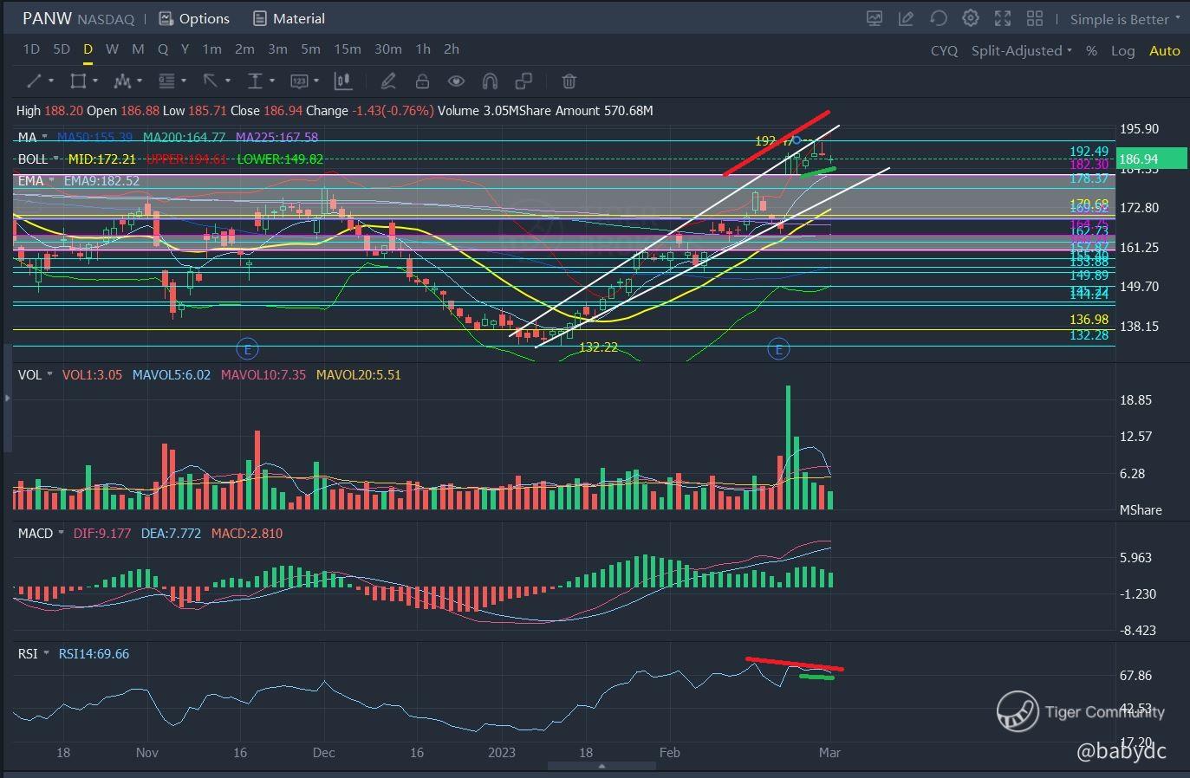Switch to the W weekly timeframe tab
The width and height of the screenshot is (1190, 778).
click(x=112, y=49)
